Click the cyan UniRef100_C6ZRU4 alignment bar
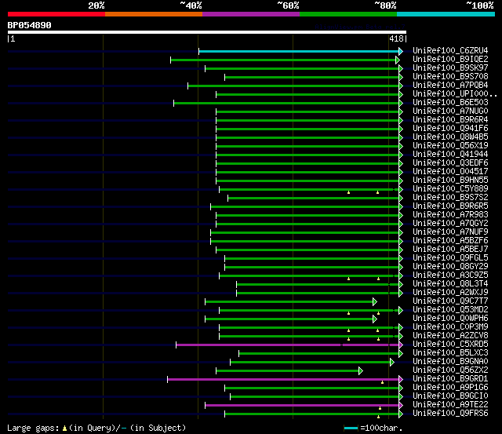This screenshot has height=434, width=502. (x=299, y=51)
